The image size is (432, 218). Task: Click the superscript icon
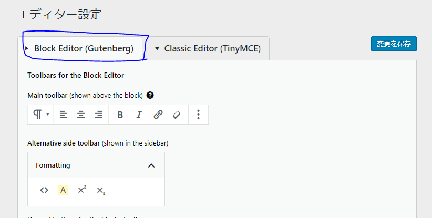82,190
